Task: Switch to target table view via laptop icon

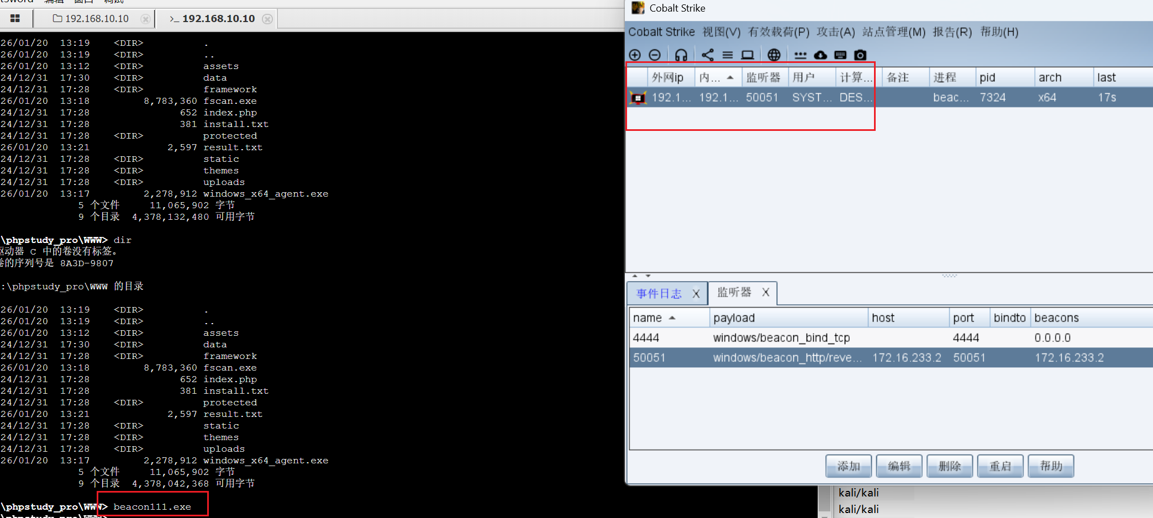Action: tap(747, 55)
